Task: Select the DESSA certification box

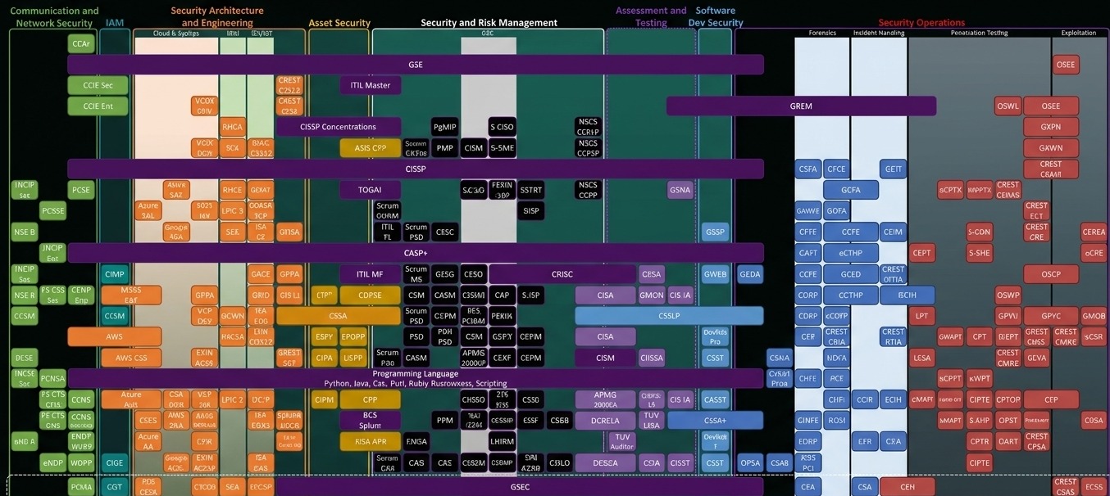Action: (605, 462)
